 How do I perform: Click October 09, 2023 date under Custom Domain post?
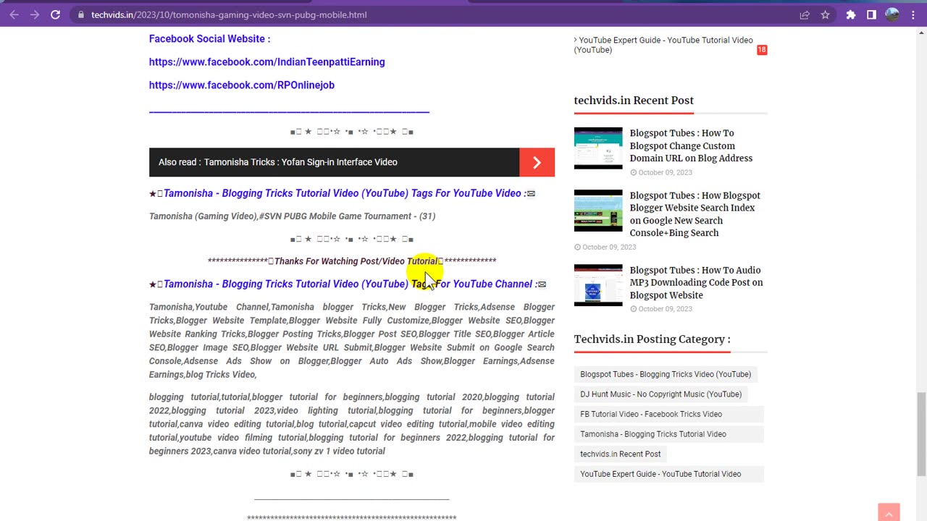661,173
